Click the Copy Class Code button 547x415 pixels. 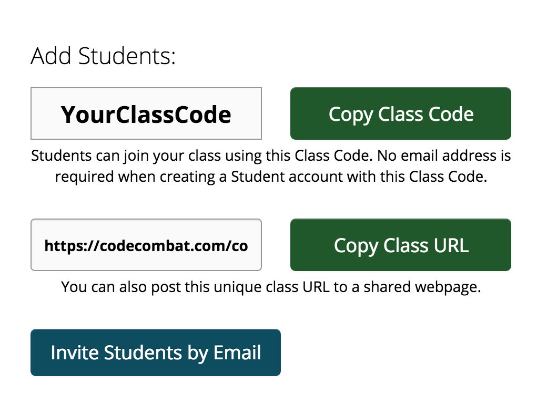(x=400, y=113)
